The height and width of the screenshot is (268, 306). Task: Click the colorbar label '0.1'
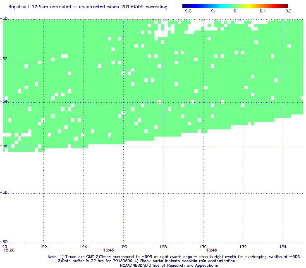263,11
